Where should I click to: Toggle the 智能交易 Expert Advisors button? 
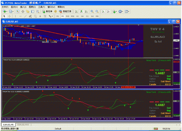[65, 11]
